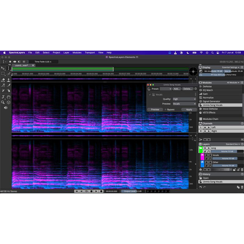This screenshot has height=244, width=244.
Task: Open the Voice DeNoise module
Action: tap(220, 109)
